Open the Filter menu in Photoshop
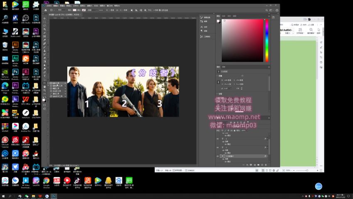The height and width of the screenshot is (199, 353). click(x=90, y=6)
